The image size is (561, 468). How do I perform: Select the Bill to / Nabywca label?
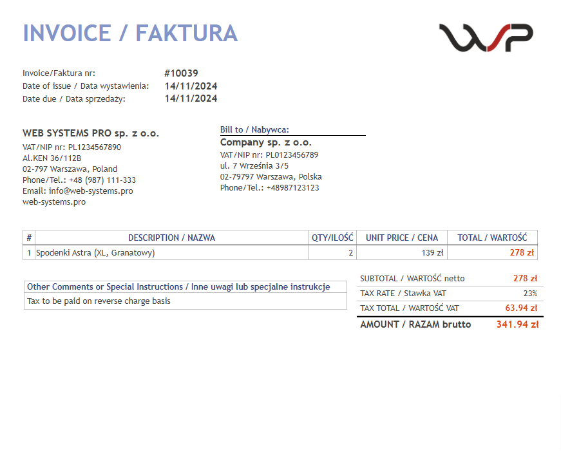pyautogui.click(x=254, y=130)
